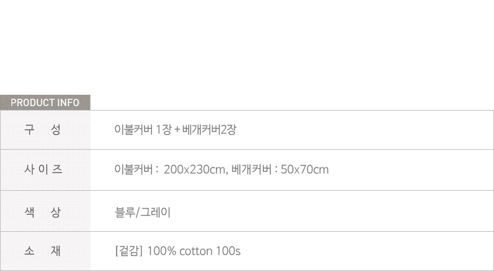Click the '1장' quantity after 이불커버
Screen dimensions: 494x271
pyautogui.click(x=163, y=129)
